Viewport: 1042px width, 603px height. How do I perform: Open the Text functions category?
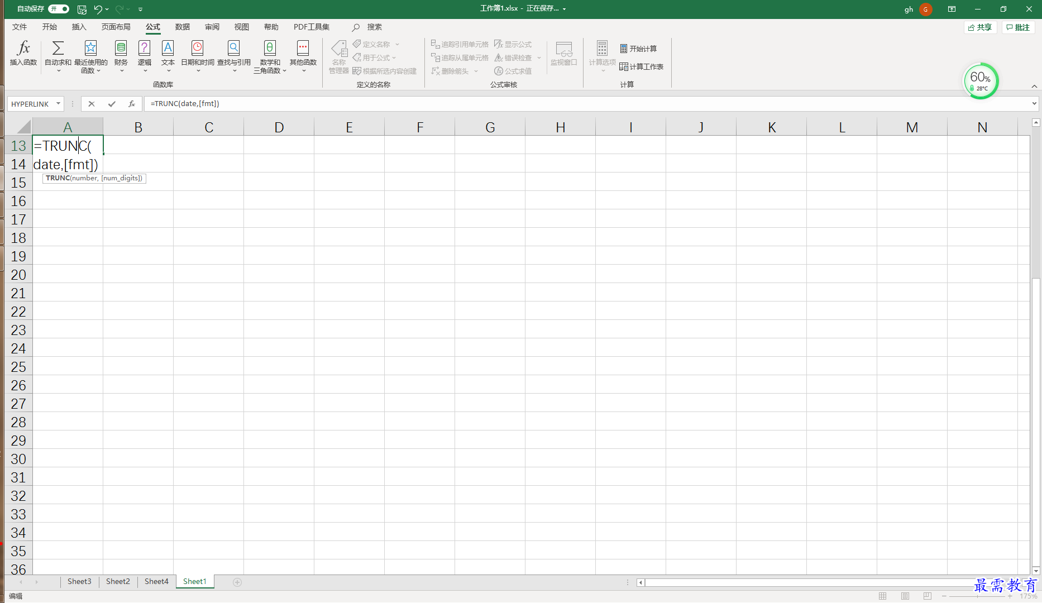(168, 56)
